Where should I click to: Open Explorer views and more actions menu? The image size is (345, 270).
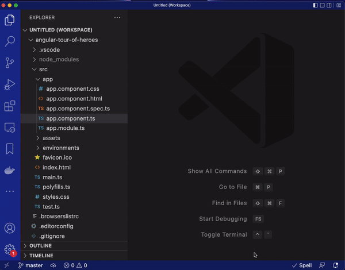[x=117, y=17]
